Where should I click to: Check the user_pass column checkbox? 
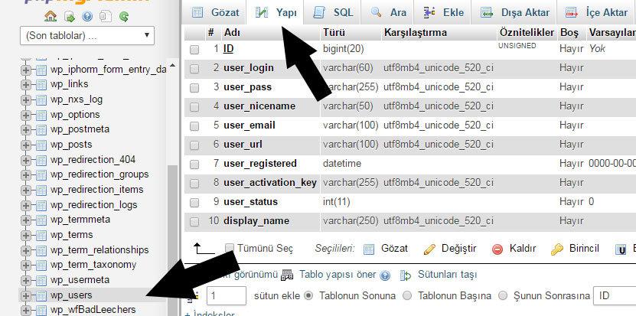coord(194,88)
